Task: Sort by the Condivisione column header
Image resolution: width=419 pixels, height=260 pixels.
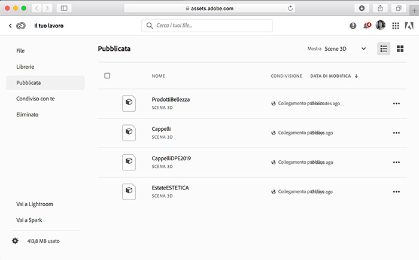Action: (x=287, y=76)
